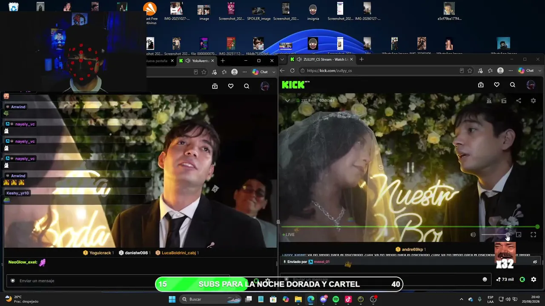
Task: Click the Kick logo on the right window
Action: click(x=295, y=85)
